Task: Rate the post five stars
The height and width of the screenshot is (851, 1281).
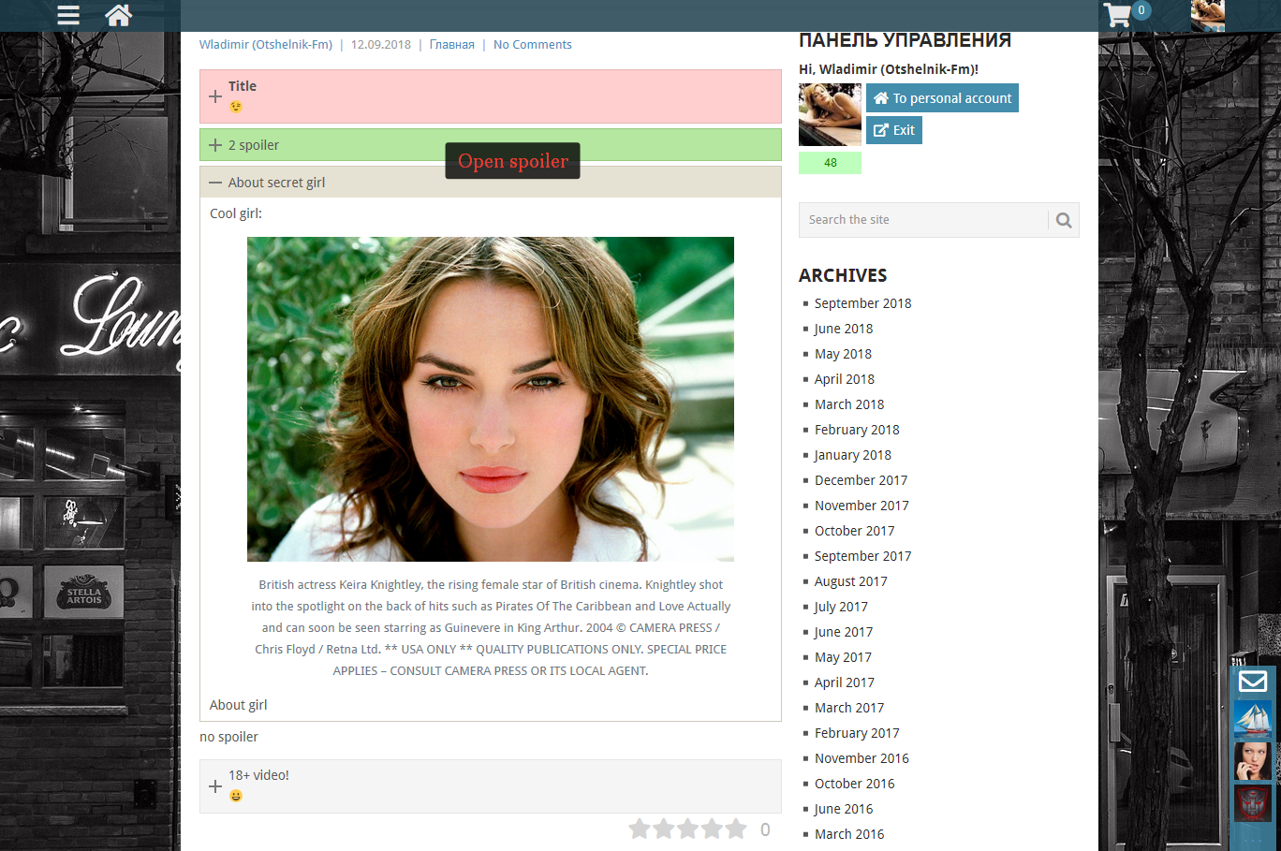Action: (x=737, y=829)
